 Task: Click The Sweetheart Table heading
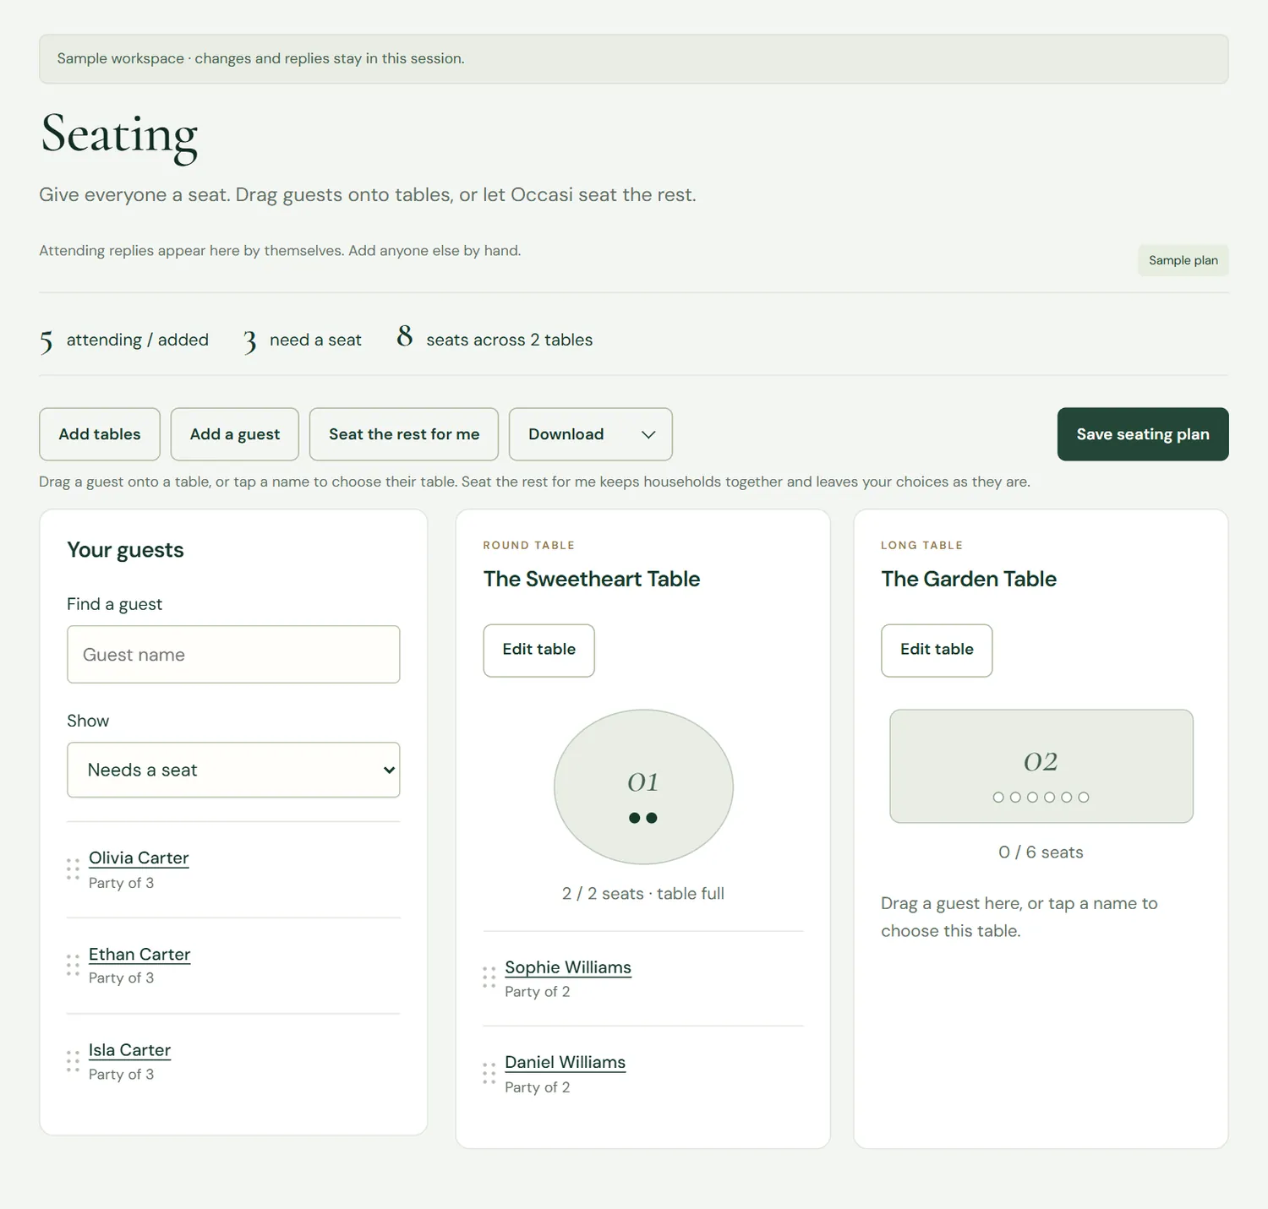pos(592,579)
